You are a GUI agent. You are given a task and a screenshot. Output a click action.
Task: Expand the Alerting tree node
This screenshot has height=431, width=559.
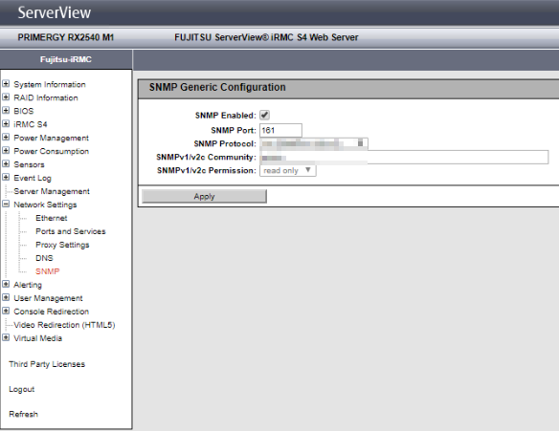[x=6, y=284]
